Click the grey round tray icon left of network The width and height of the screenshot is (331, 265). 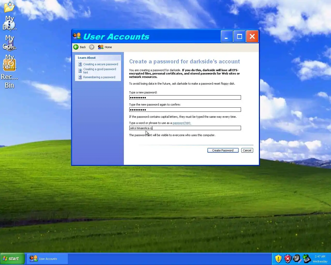pos(297,259)
